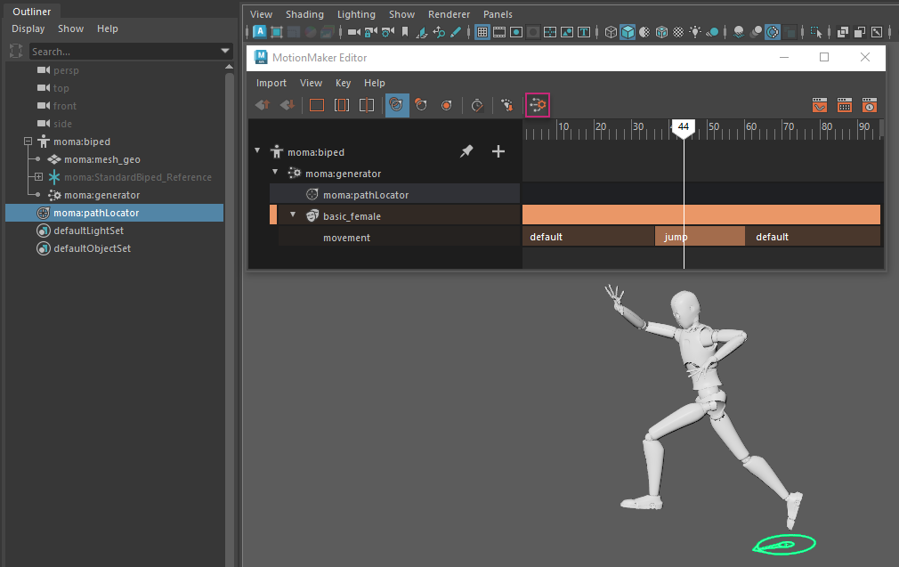Click the bookmark icon in viewport toolbar
Viewport: 899px width, 567px height.
pyautogui.click(x=405, y=32)
